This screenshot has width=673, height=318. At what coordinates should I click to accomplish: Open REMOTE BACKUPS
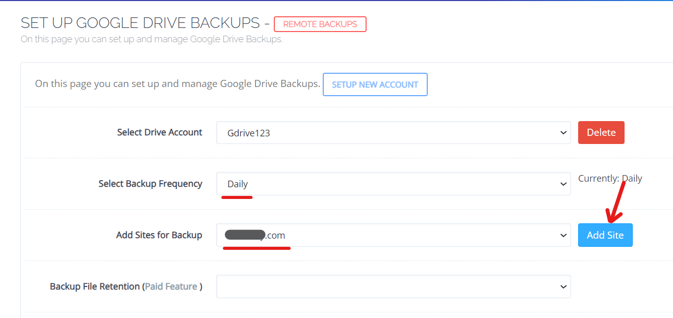pos(320,24)
